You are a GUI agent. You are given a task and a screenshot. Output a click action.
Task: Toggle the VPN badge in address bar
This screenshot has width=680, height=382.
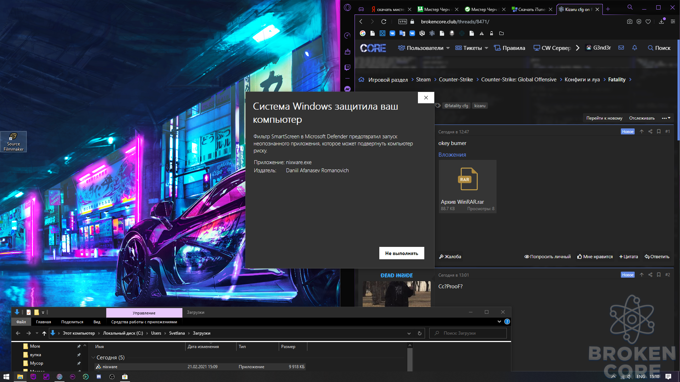(x=403, y=22)
